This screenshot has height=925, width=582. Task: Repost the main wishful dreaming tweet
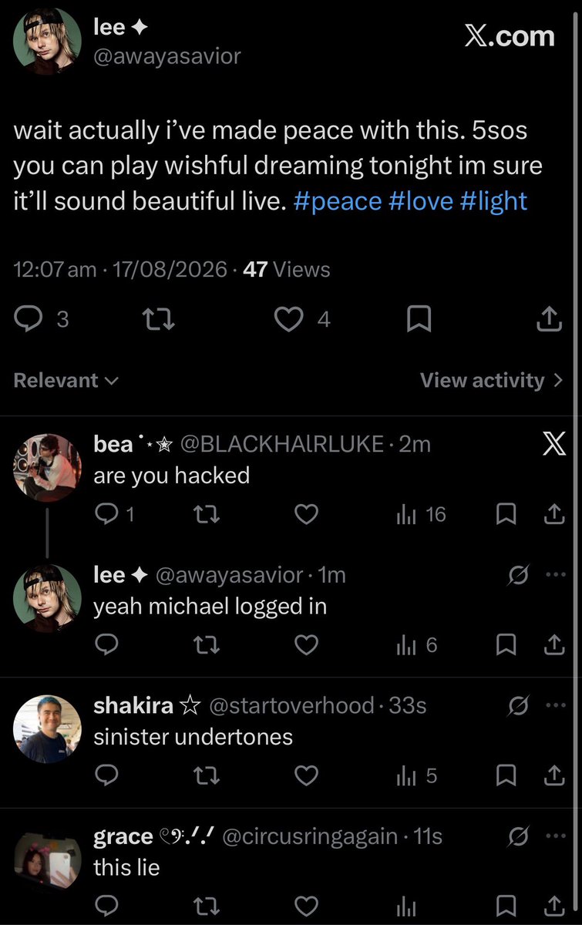tap(160, 318)
